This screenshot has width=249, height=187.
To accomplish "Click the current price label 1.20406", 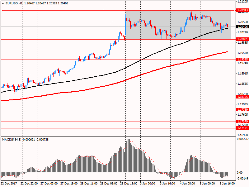I will click(x=242, y=26).
